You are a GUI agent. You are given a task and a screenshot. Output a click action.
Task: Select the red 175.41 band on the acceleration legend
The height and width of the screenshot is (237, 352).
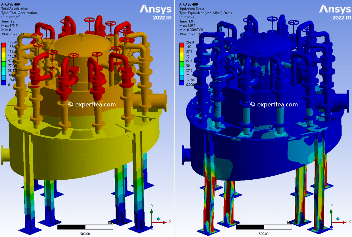[3, 45]
